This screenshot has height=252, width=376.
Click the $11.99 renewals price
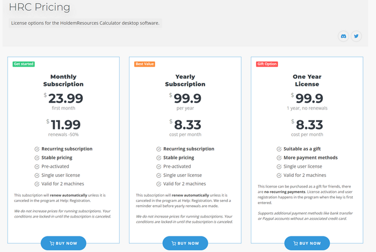click(x=63, y=125)
